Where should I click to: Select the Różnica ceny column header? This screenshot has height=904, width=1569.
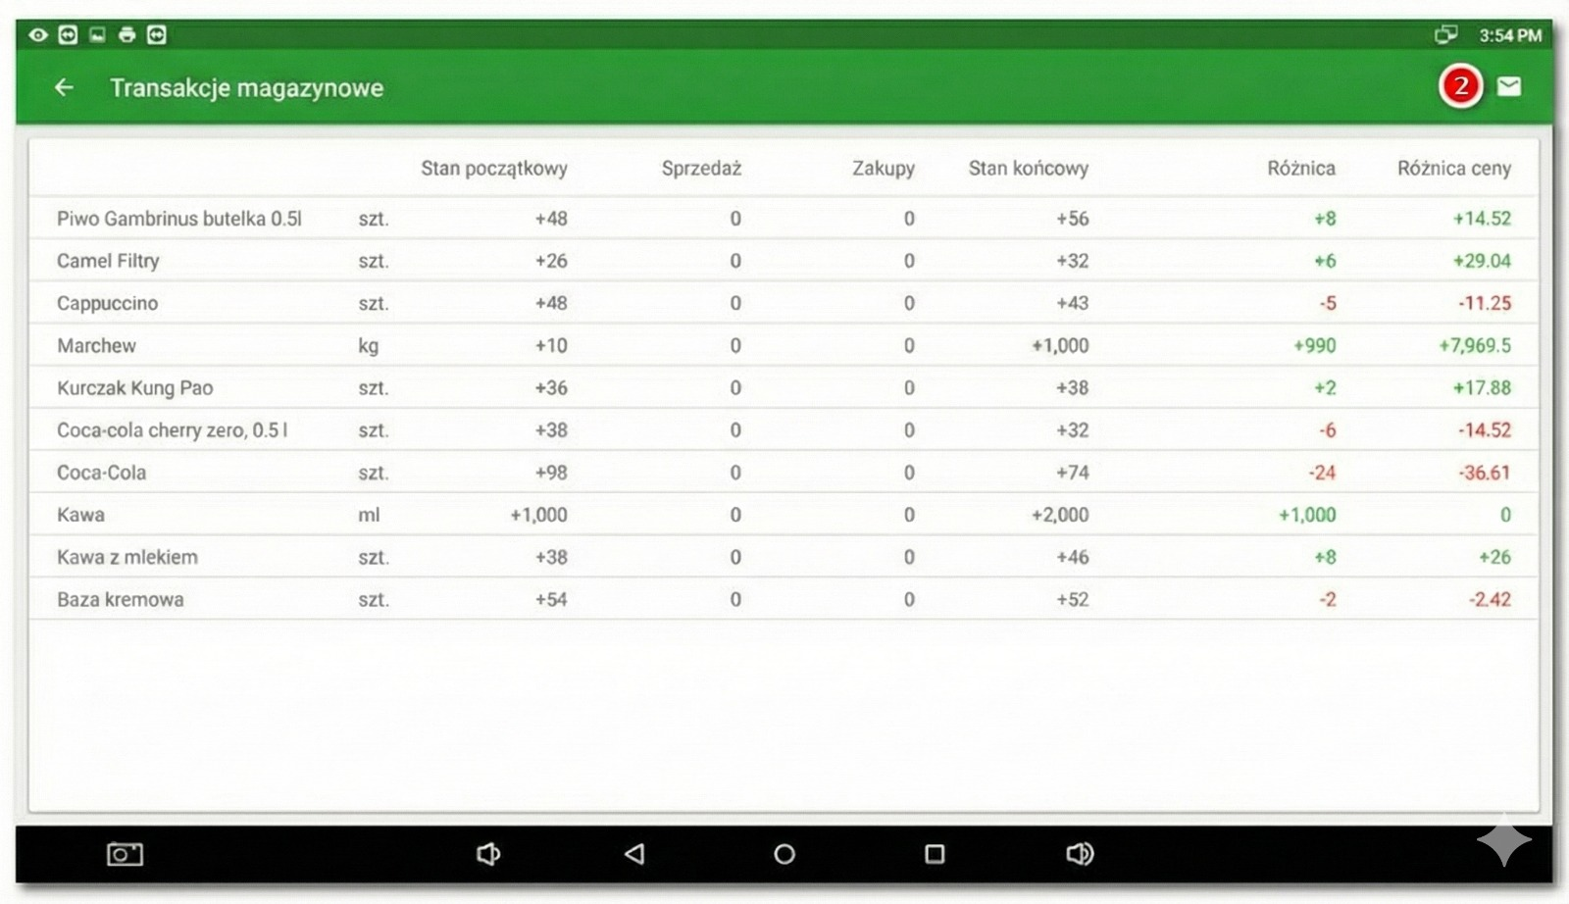tap(1453, 169)
